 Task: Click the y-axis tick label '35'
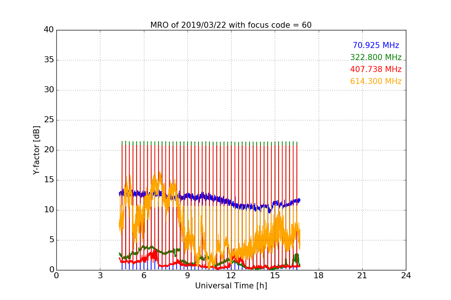point(48,60)
